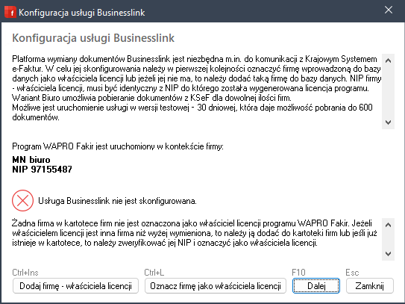405x304 pixels.
Task: Click Oznacz firmę jako właściciela licencji button
Action: coord(216,286)
